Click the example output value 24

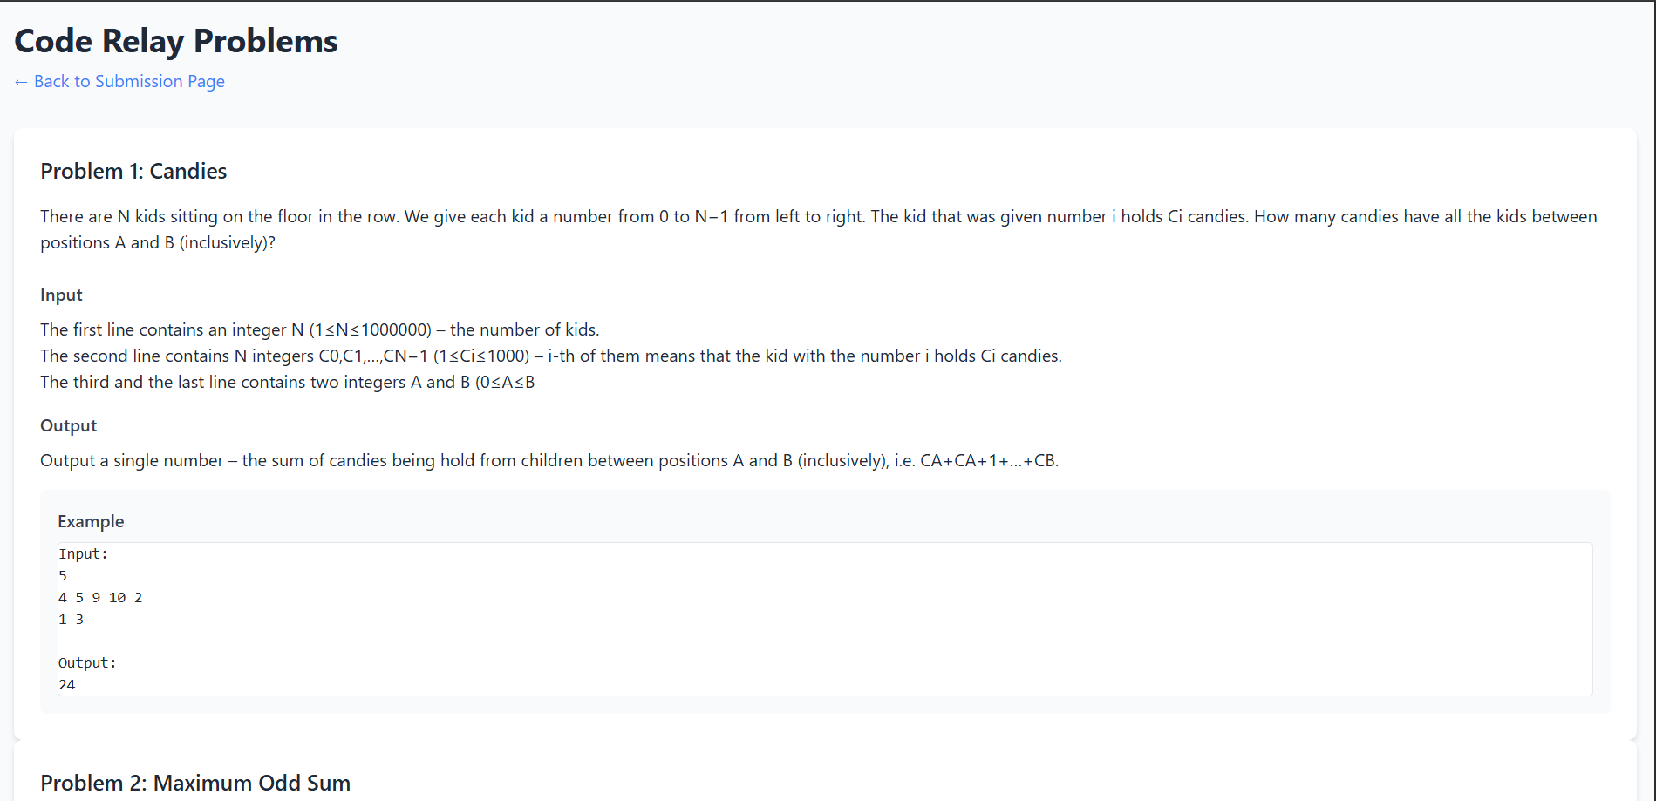[67, 685]
